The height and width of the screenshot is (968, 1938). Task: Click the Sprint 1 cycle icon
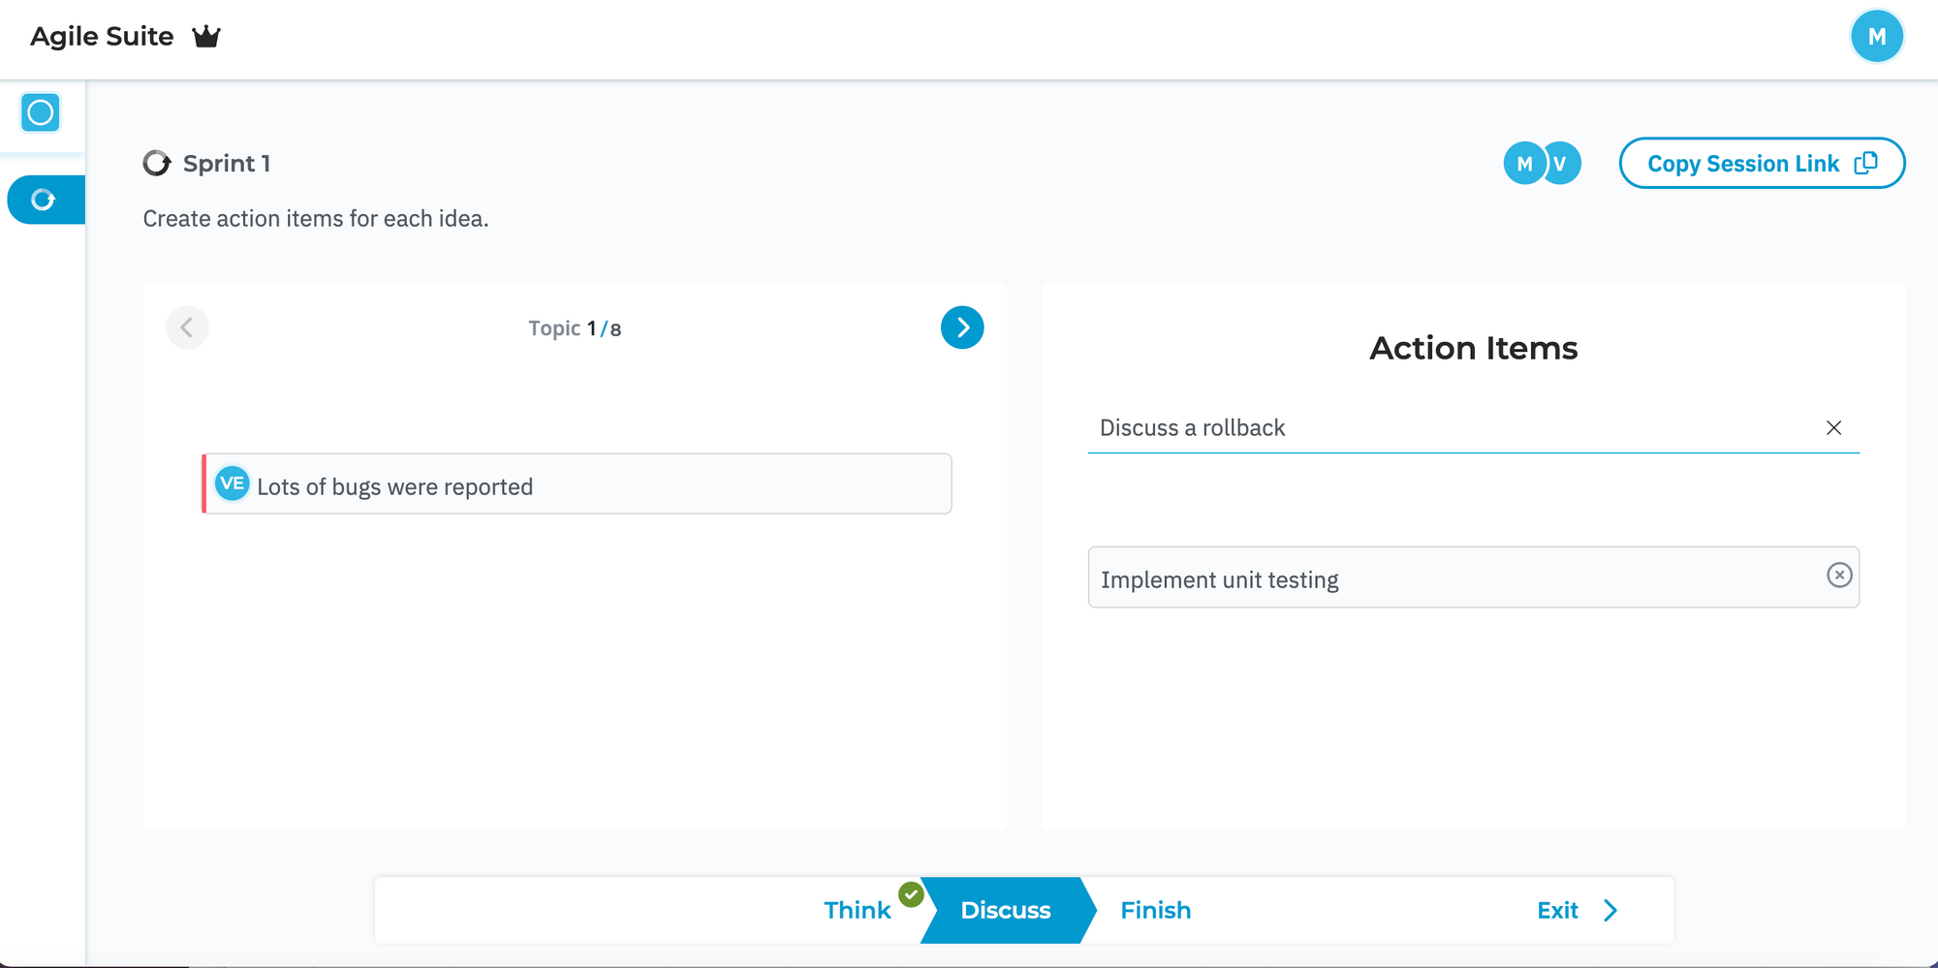pyautogui.click(x=157, y=163)
